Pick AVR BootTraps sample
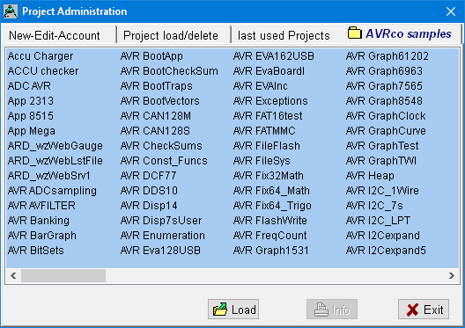The width and height of the screenshot is (465, 328). pyautogui.click(x=156, y=86)
